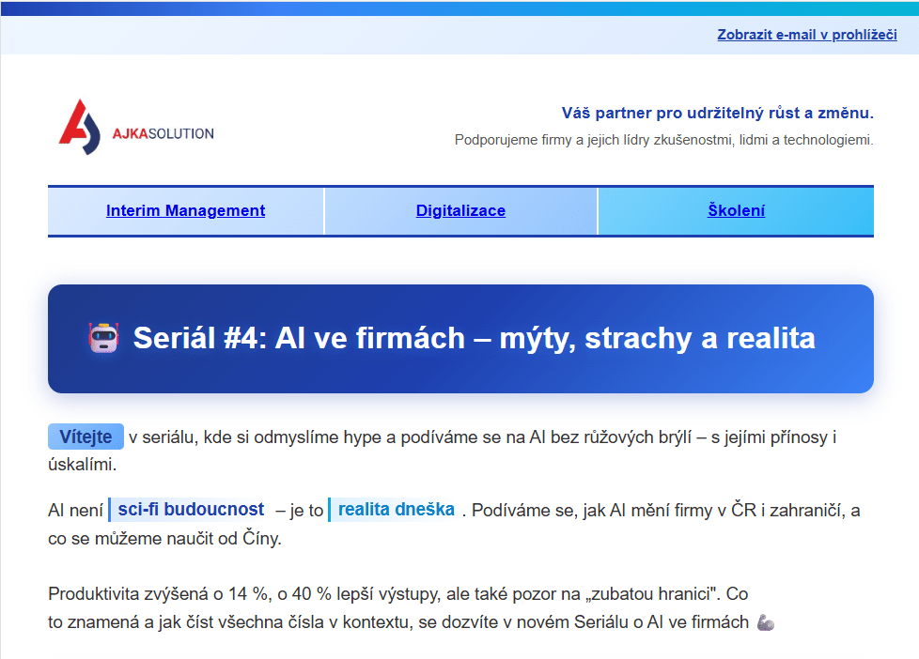The width and height of the screenshot is (919, 659).
Task: Click the tagline 'Váš partner pro udržitelný růst a změnu'
Action: coord(717,114)
